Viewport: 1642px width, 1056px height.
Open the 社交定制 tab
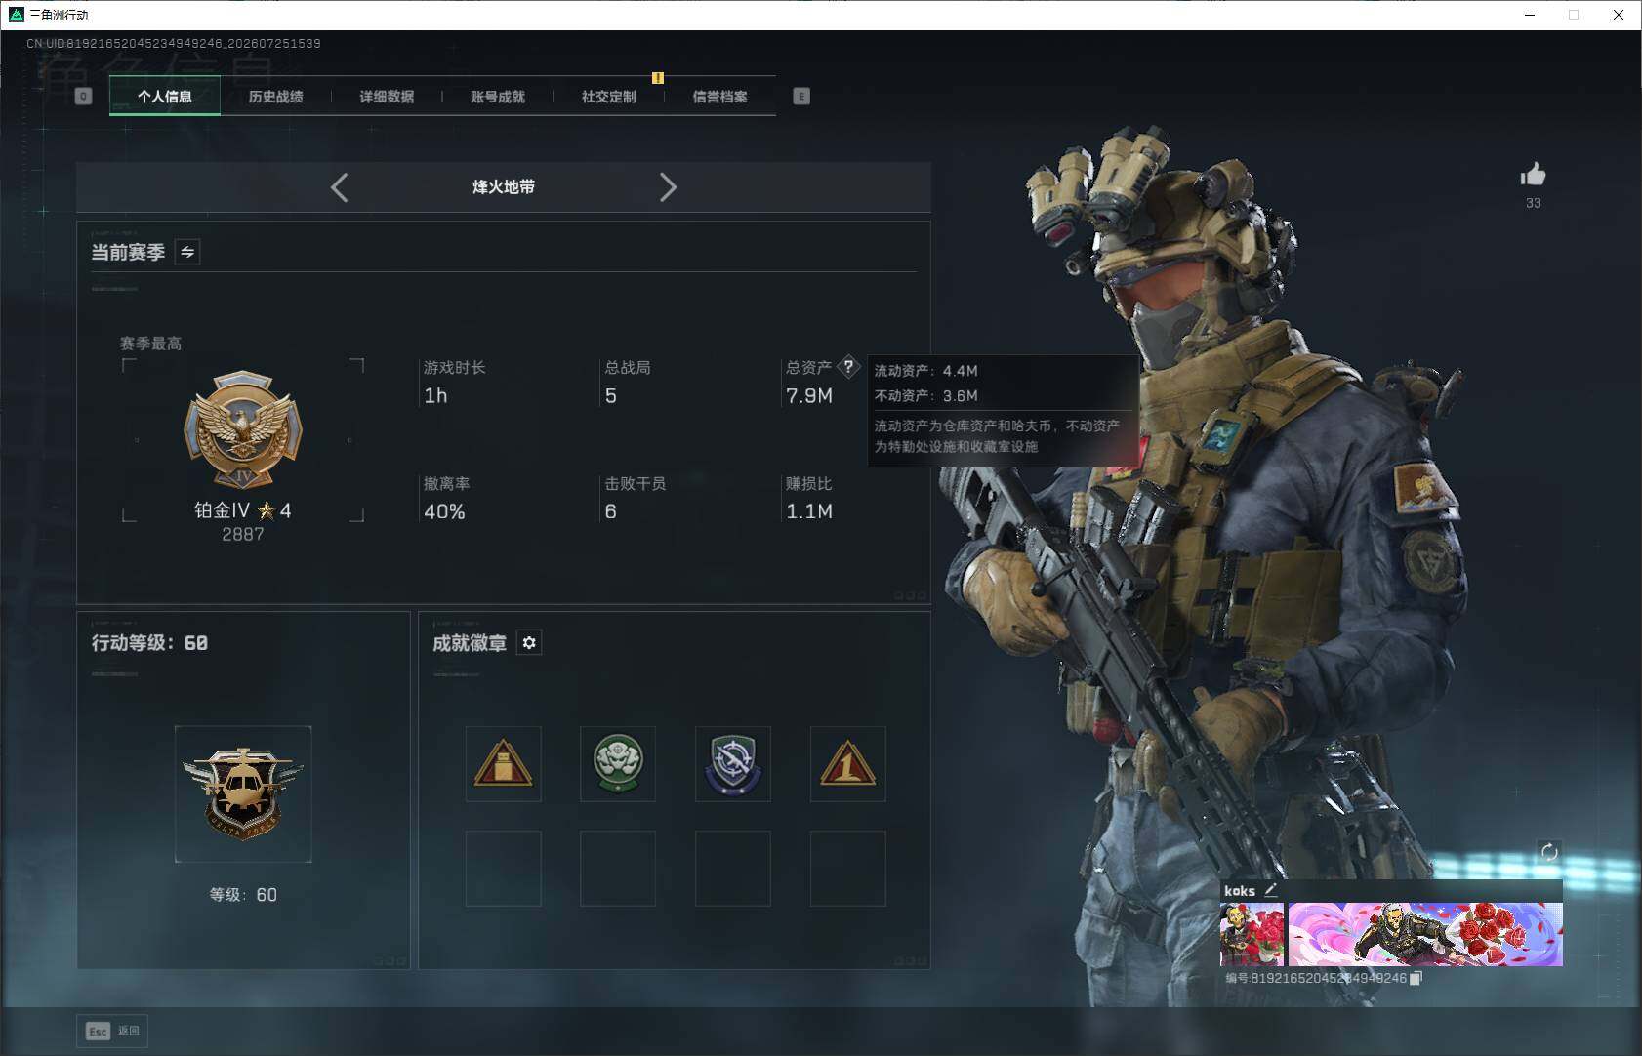(609, 97)
